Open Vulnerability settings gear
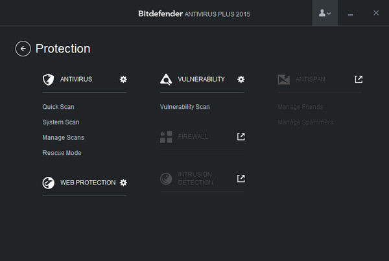The image size is (389, 261). 241,79
